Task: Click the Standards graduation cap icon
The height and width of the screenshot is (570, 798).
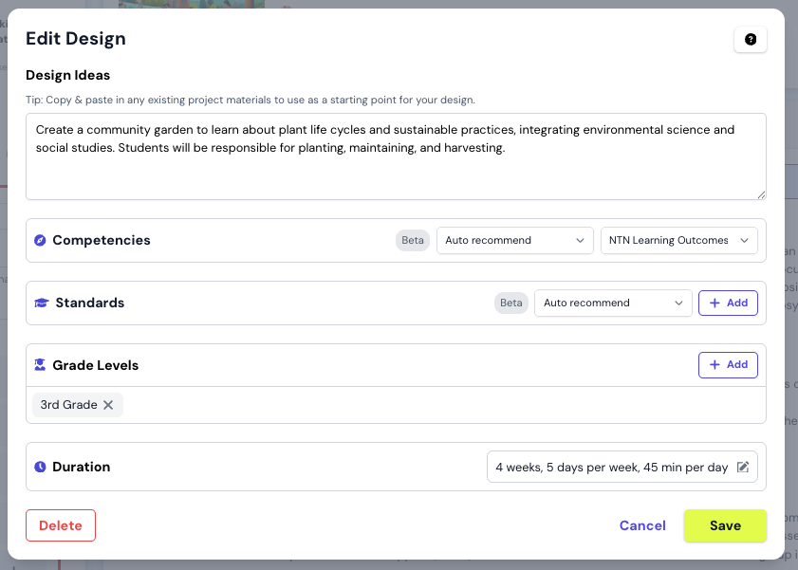Action: [41, 303]
